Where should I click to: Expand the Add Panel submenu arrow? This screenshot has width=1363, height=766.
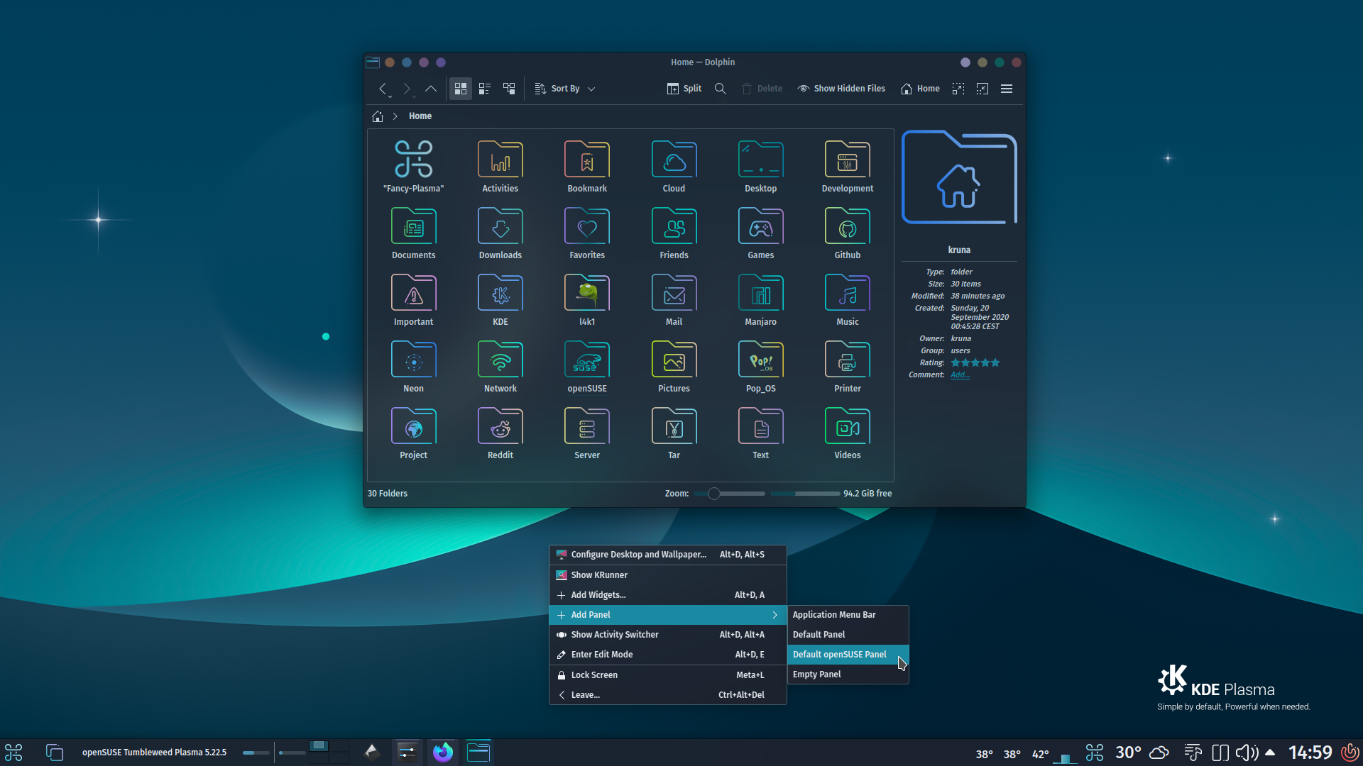(775, 615)
